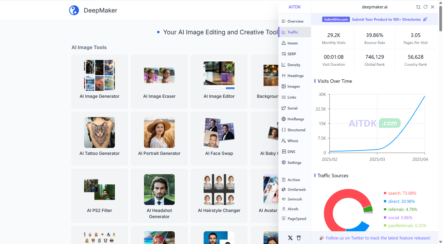Click the Whois person-search icon
Image resolution: width=443 pixels, height=244 pixels.
click(284, 140)
